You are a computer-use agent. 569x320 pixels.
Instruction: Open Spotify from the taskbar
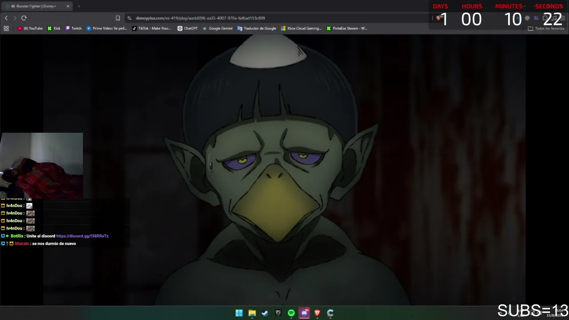click(291, 313)
